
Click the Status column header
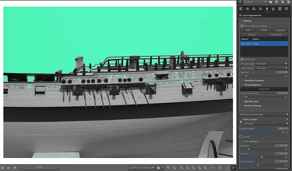click(256, 39)
